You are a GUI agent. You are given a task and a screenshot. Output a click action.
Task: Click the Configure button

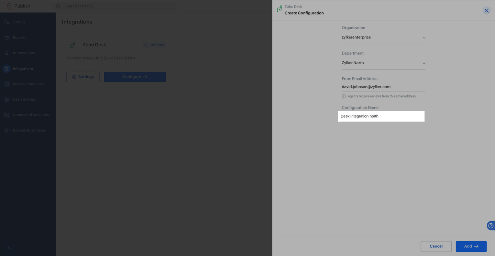click(135, 77)
